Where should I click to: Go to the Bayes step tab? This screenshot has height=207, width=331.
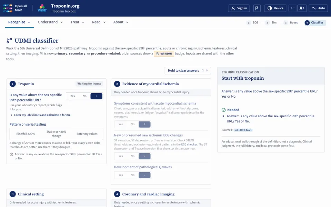pos(291,23)
